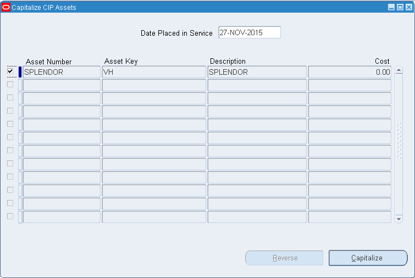
Task: Select the SPLENDOR Asset Number field
Action: (62, 72)
